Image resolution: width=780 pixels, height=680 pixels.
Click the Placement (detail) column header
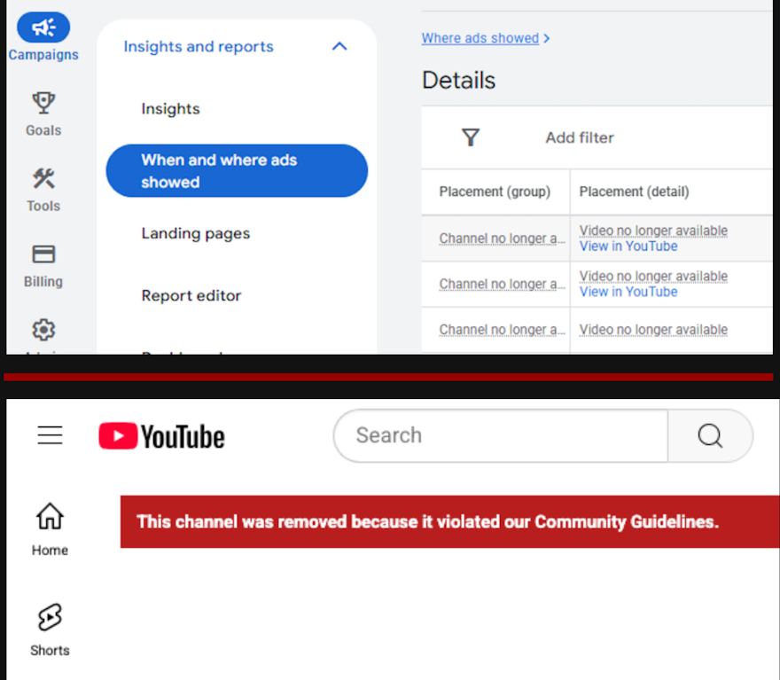coord(635,191)
